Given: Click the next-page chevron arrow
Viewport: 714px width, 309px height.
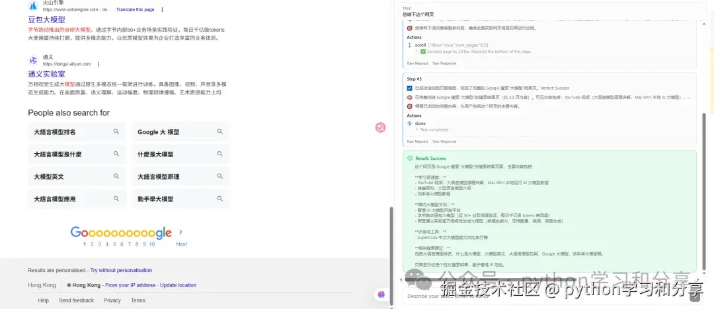Looking at the screenshot, I should pyautogui.click(x=180, y=232).
